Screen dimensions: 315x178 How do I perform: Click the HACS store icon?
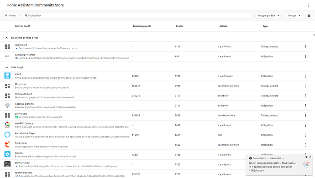click(x=7, y=76)
